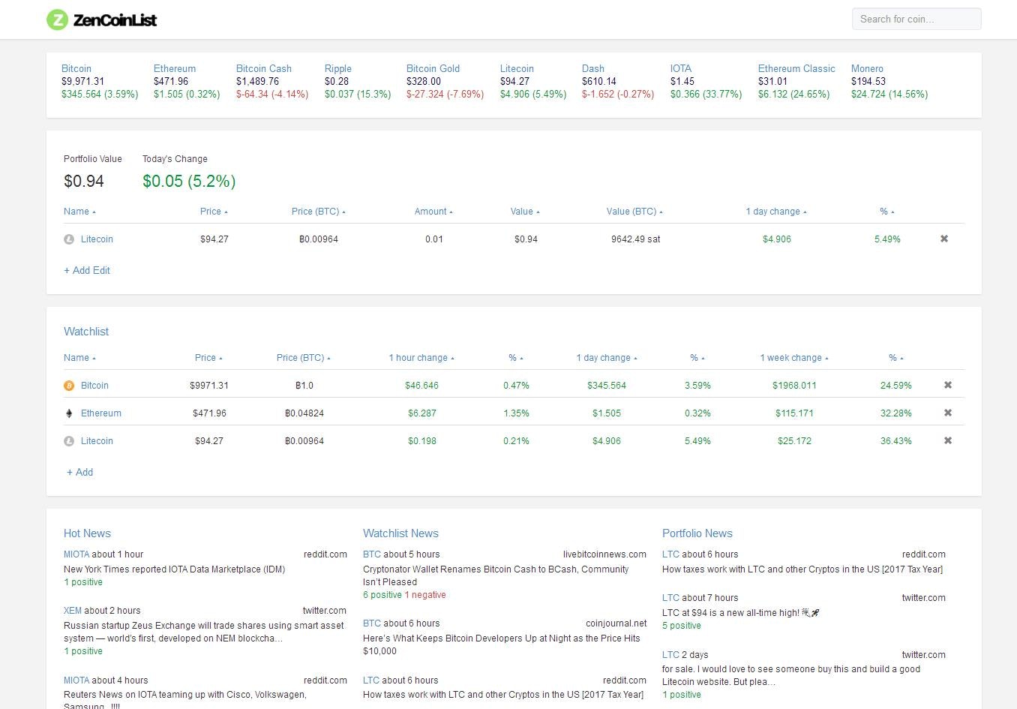
Task: Sort watchlist by Price (BTC) column
Action: [x=304, y=358]
